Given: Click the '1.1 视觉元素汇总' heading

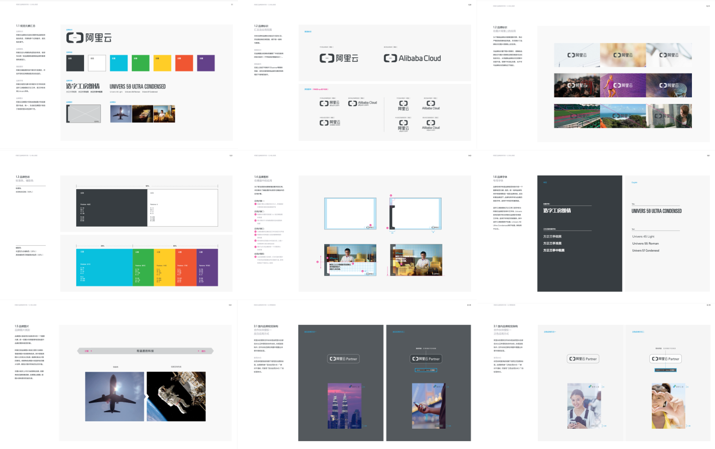Looking at the screenshot, I should (26, 26).
